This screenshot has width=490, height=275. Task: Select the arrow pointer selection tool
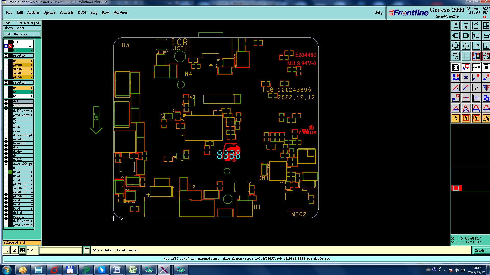(456, 118)
